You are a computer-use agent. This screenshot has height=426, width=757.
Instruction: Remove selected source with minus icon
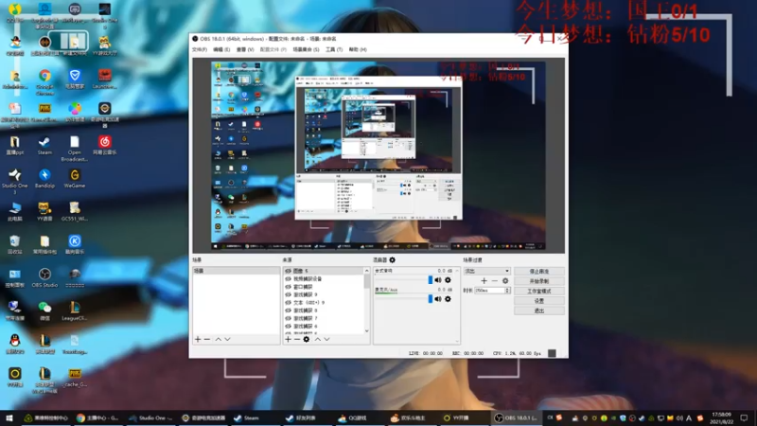(x=297, y=340)
